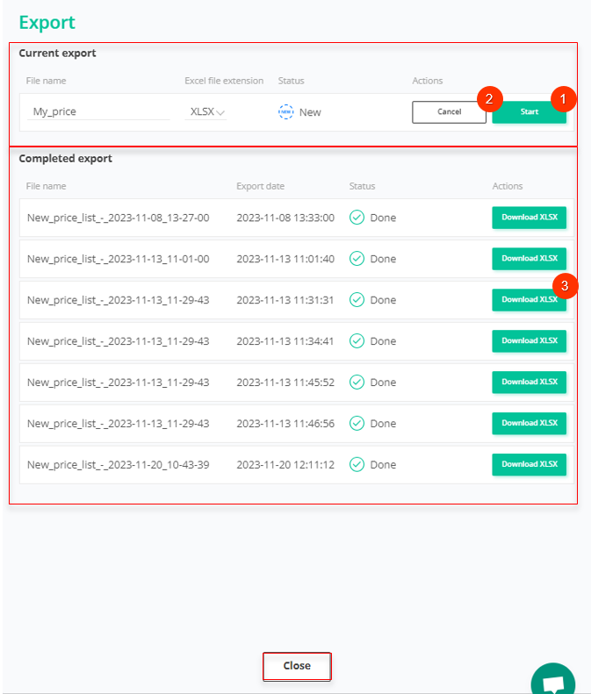Cancel the current export
This screenshot has width=591, height=694.
coord(449,112)
